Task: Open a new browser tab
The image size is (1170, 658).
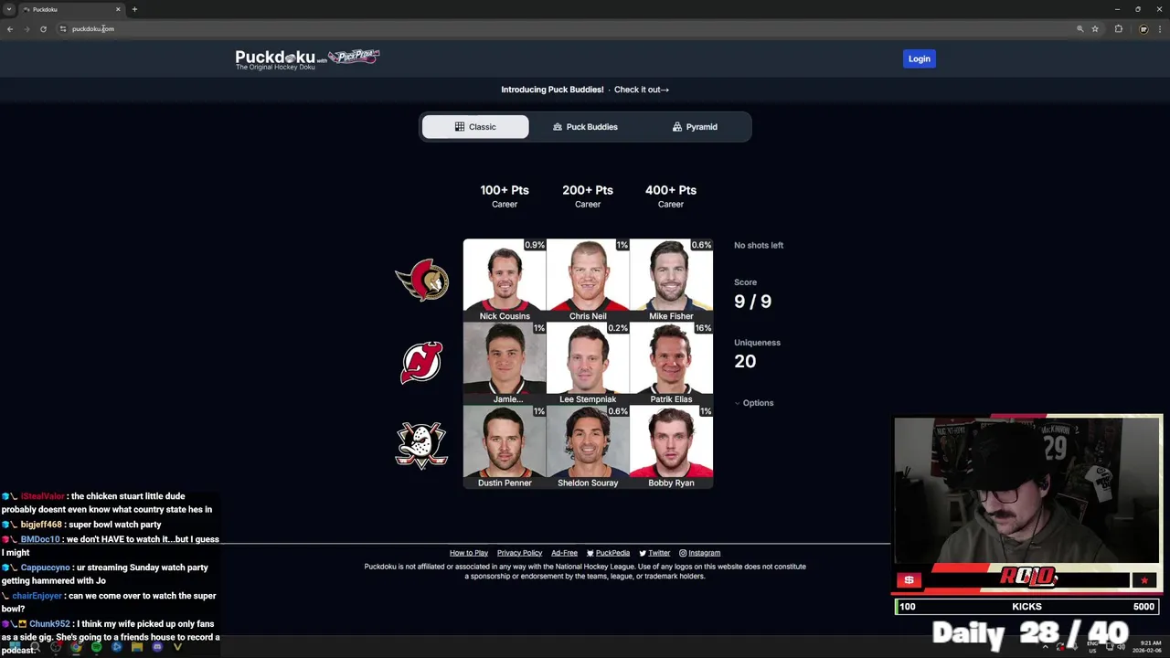Action: pos(134,9)
